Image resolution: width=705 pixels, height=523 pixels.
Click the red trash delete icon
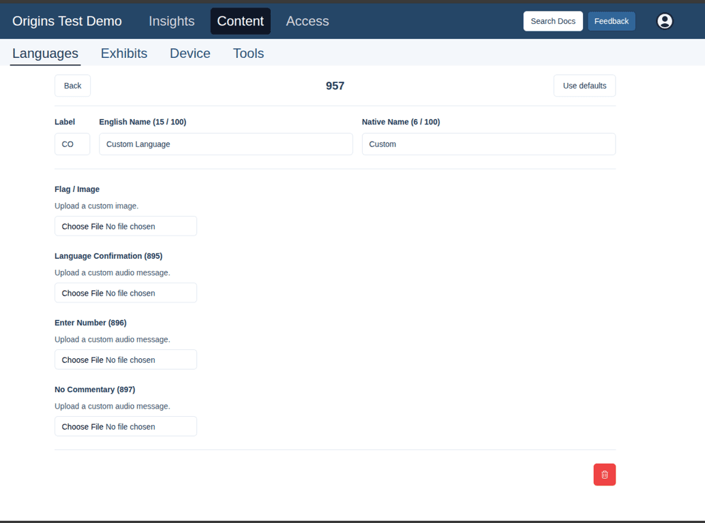(x=604, y=475)
